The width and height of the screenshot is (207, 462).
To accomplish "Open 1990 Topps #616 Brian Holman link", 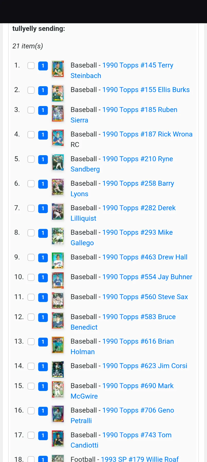I will (122, 346).
